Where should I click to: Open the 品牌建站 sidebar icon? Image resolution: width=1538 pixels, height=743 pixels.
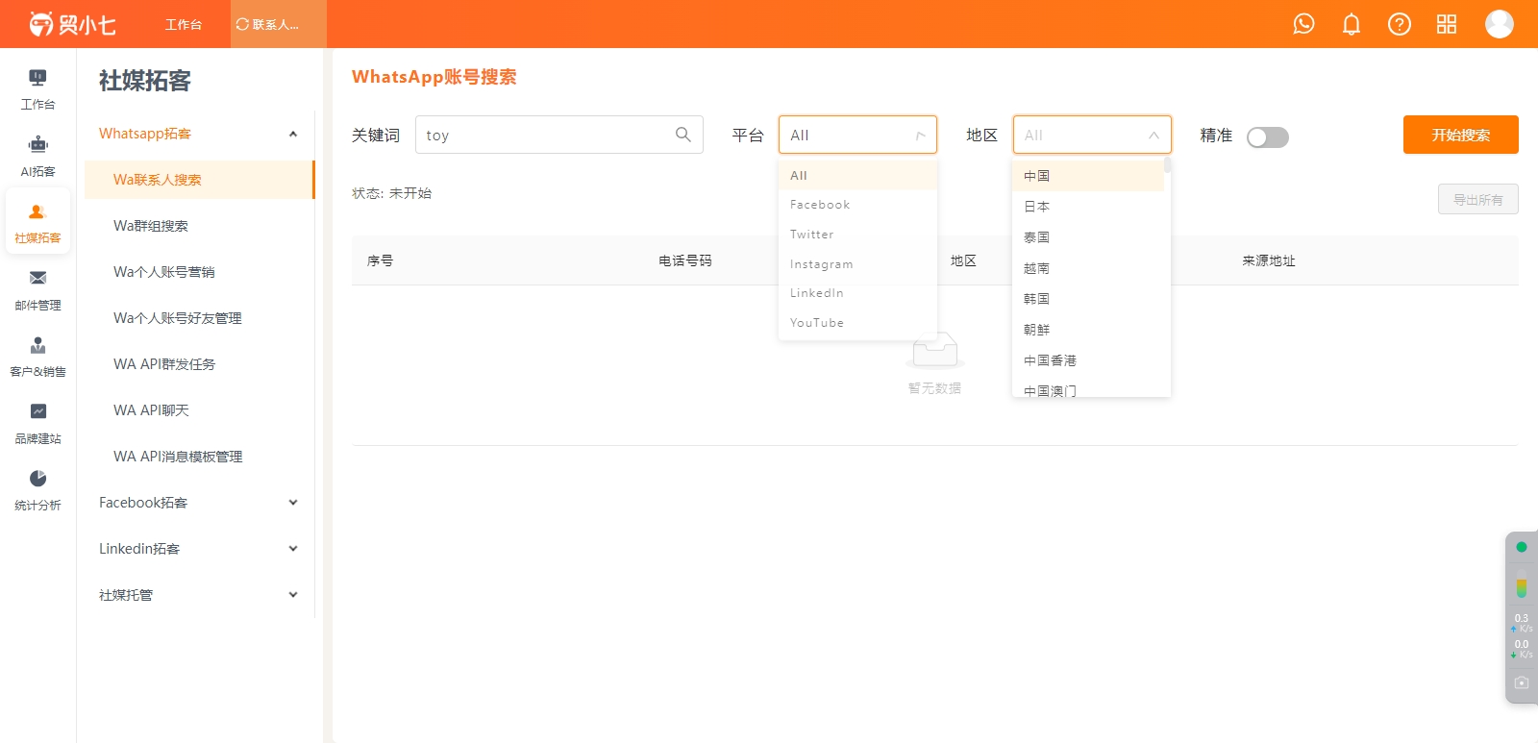click(x=37, y=424)
